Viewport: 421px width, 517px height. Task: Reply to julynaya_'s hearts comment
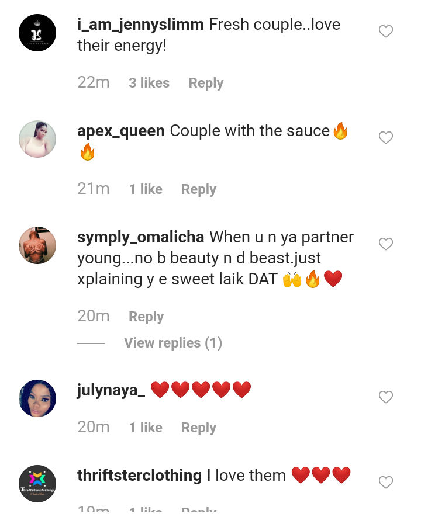(199, 428)
